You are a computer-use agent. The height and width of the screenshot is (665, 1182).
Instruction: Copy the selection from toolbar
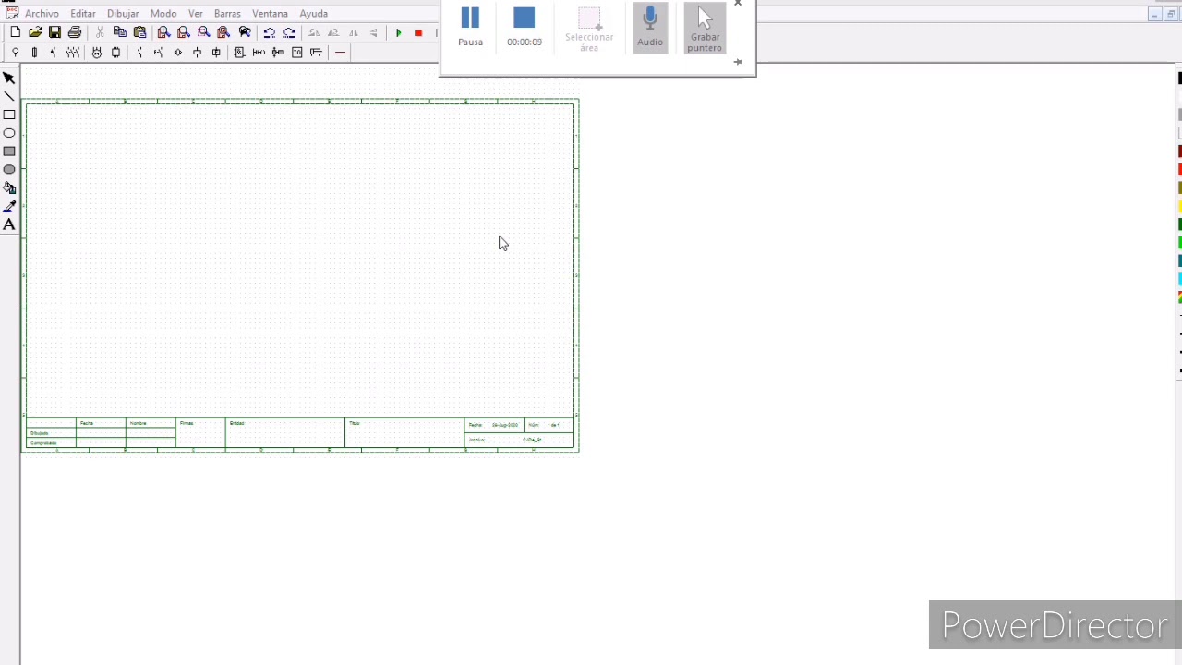point(120,32)
